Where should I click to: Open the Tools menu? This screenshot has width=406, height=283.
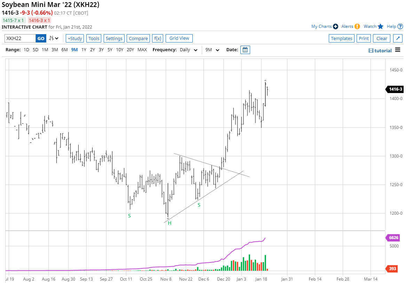tap(94, 38)
